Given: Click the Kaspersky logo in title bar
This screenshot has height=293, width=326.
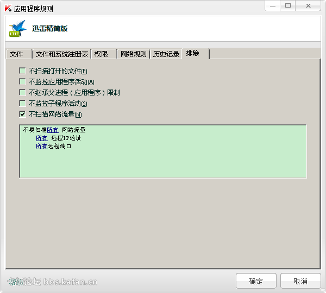Looking at the screenshot, I should click(8, 9).
